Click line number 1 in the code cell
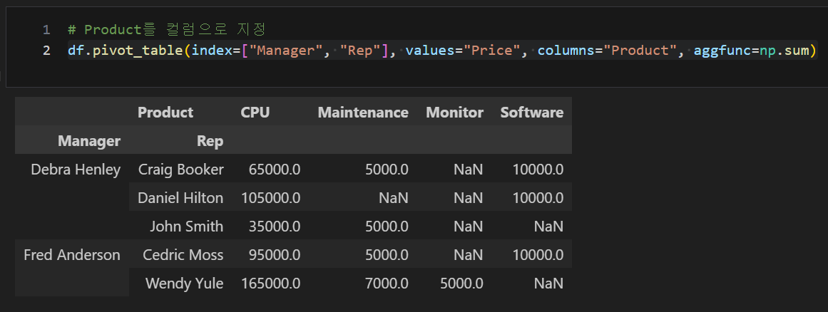Screen dimensions: 828x312 [46, 30]
